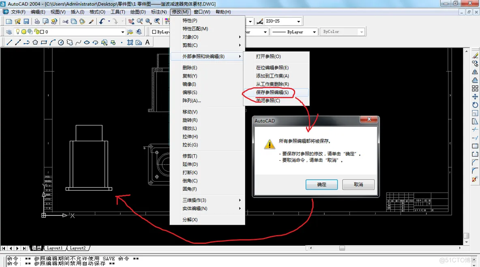Confirm the dialog with 确定 button
The width and height of the screenshot is (480, 267).
322,184
